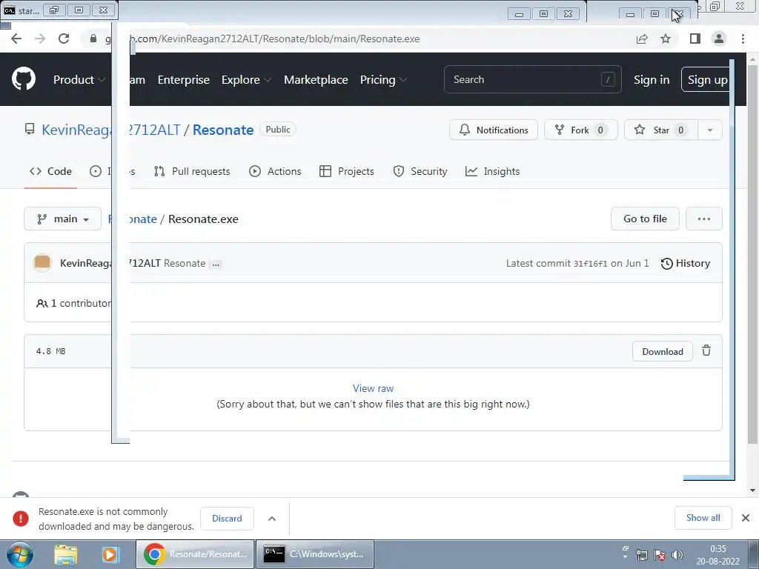The image size is (759, 569).
Task: Open the three-dot file options menu
Action: [x=704, y=219]
